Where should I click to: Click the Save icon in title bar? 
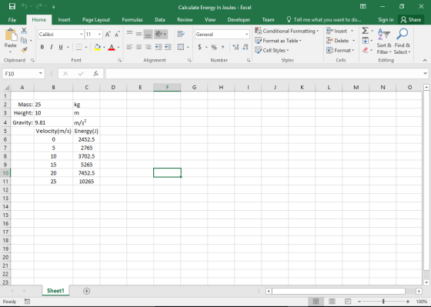[12, 6]
